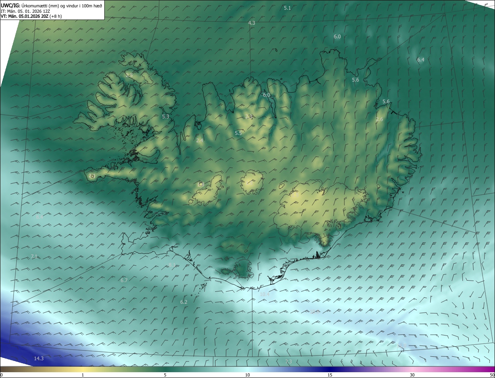Image resolution: width=495 pixels, height=378 pixels.
Task: Click the 8.1 value label
Action: [x=172, y=265]
